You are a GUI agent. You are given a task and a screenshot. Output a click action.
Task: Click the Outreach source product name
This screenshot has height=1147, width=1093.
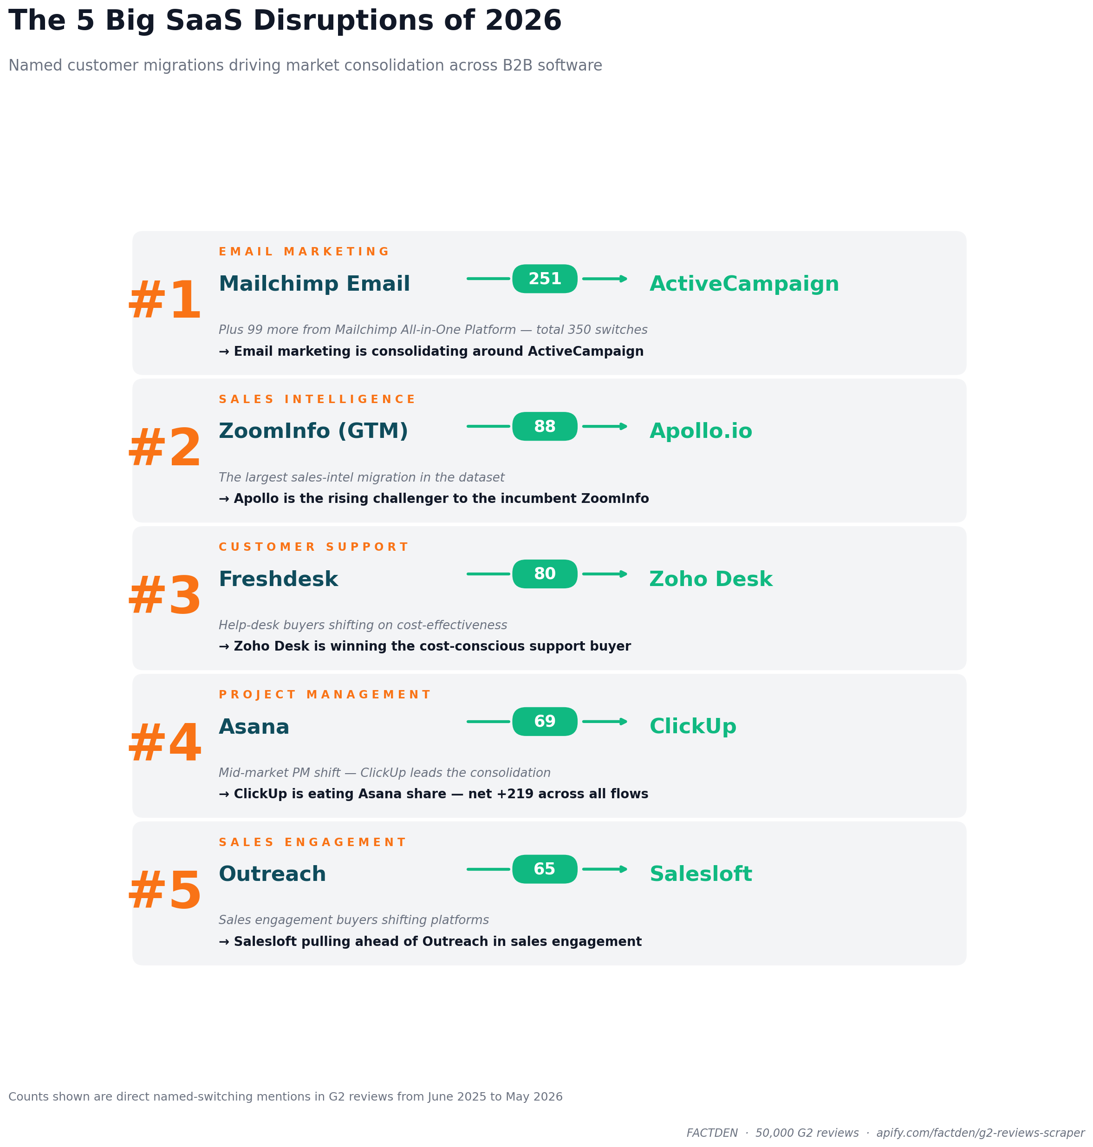click(272, 873)
